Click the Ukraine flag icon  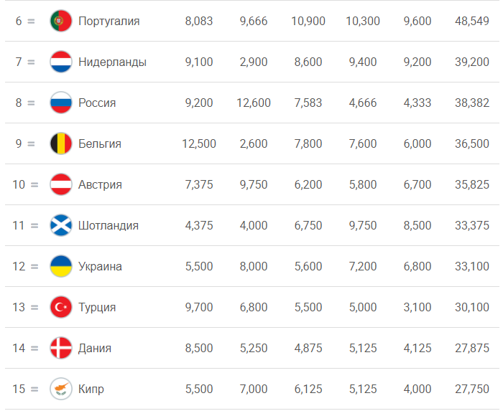[x=61, y=267]
